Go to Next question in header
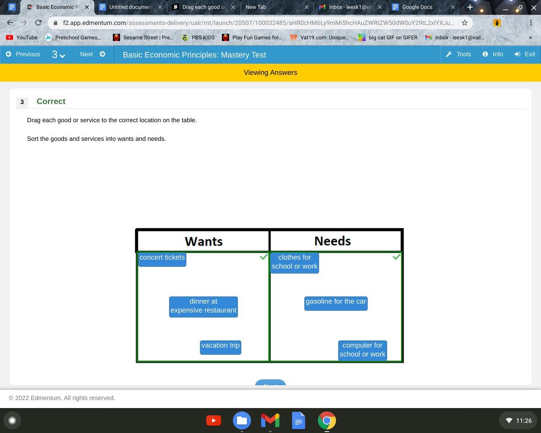This screenshot has width=541, height=433. 93,55
